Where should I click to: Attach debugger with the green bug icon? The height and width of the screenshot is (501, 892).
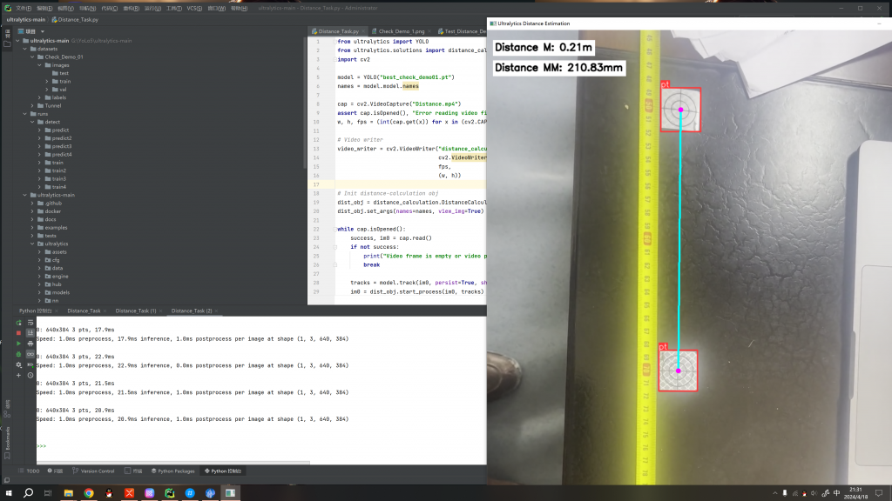pyautogui.click(x=18, y=354)
